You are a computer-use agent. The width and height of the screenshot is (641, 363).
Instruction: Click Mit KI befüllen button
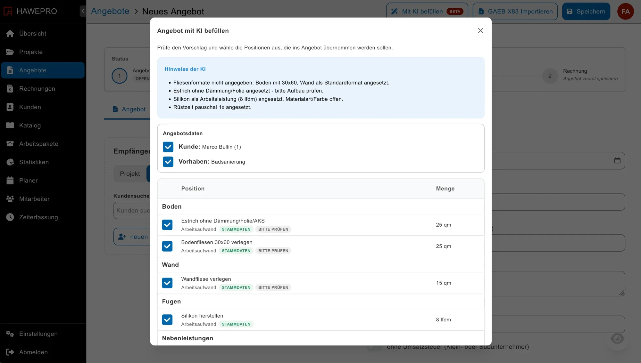click(x=427, y=12)
